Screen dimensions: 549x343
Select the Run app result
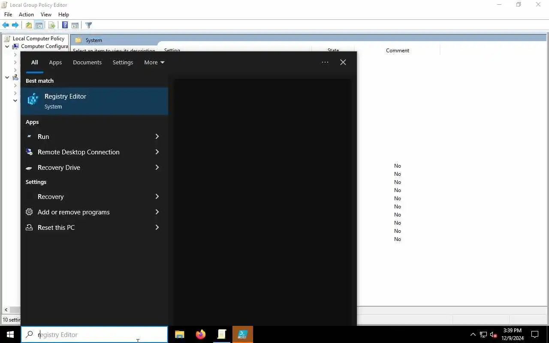pos(86,136)
